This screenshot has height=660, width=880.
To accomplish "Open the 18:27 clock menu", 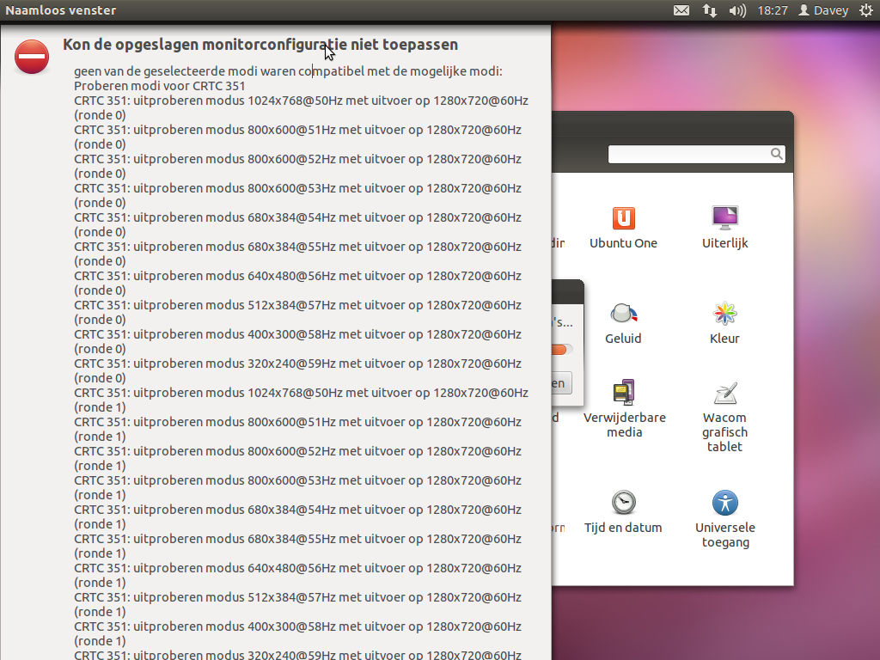I will 773,10.
